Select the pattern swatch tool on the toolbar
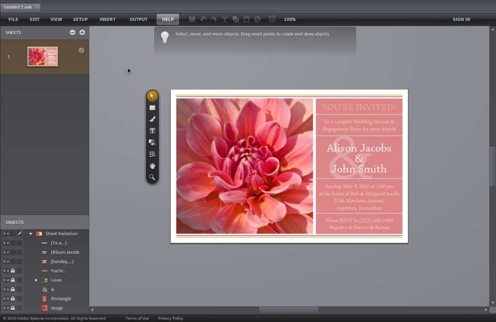496x322 pixels. 152,154
